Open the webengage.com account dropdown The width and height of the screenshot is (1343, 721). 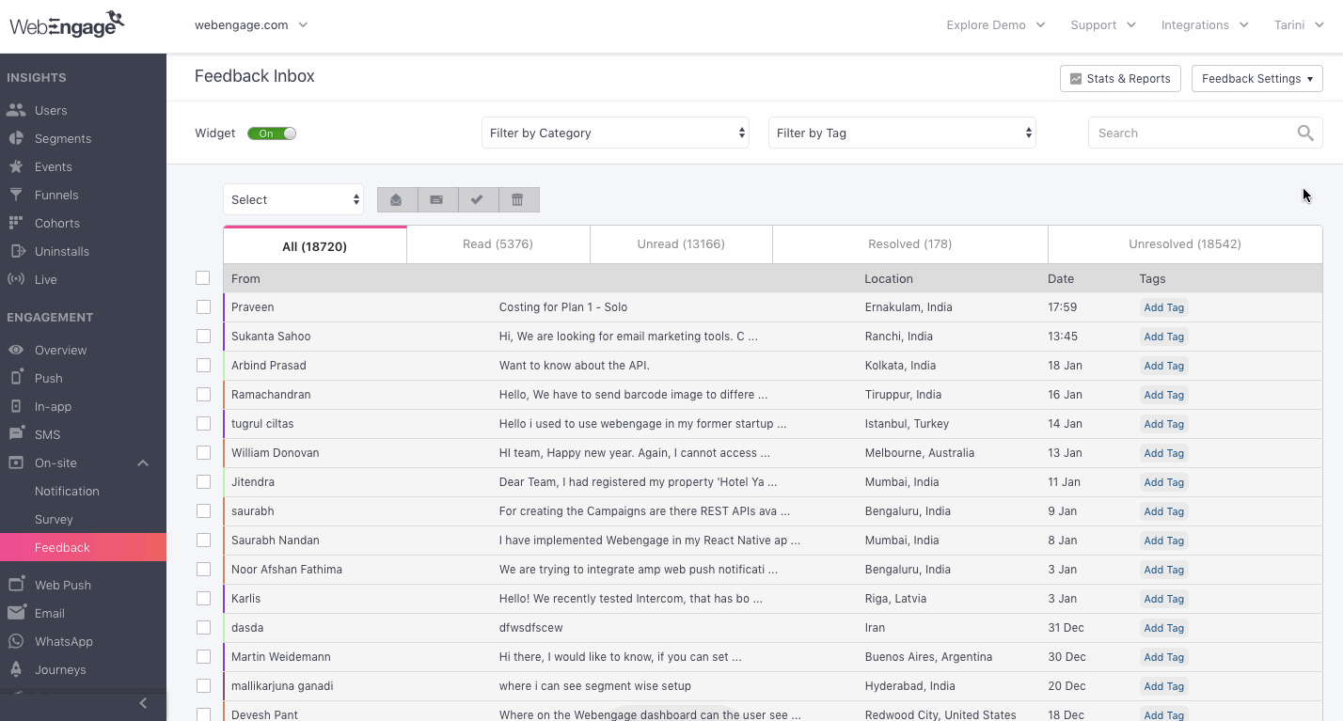[251, 25]
